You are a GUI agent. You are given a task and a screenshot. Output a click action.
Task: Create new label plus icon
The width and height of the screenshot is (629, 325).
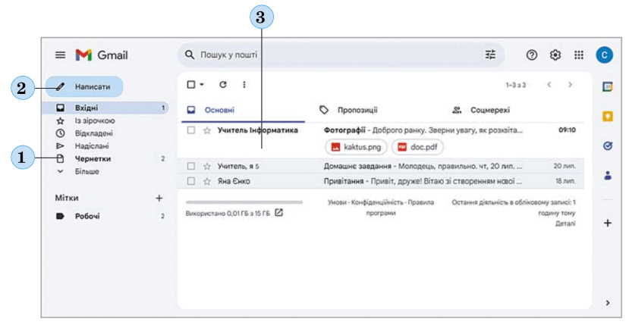point(159,198)
